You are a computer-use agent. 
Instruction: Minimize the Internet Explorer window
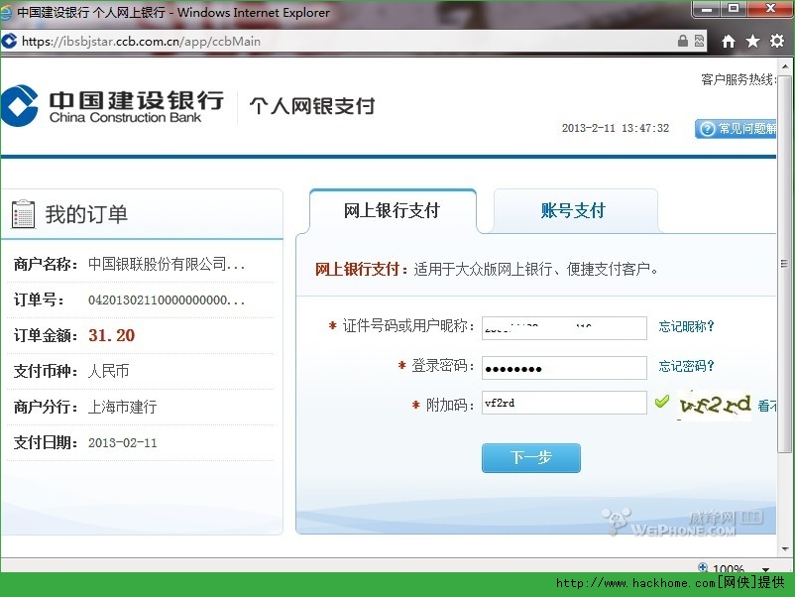[x=706, y=9]
